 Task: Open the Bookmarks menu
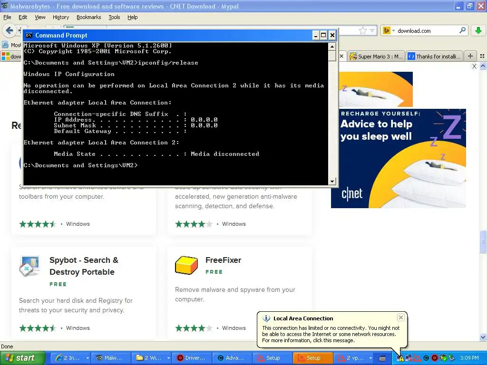[89, 17]
